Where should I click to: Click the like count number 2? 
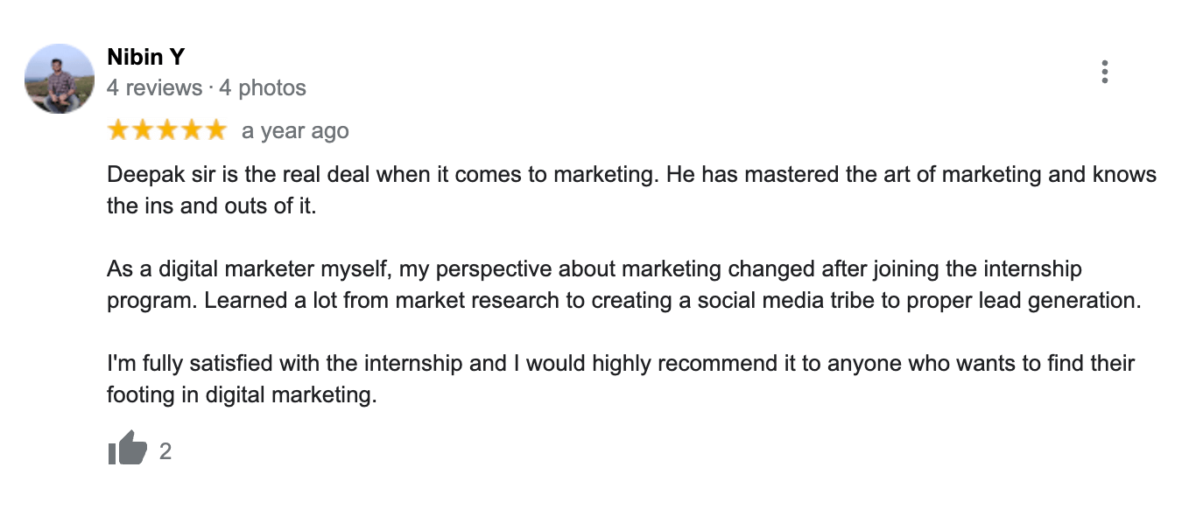165,451
